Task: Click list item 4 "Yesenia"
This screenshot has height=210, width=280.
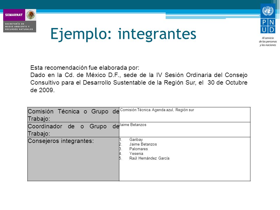Action: pos(136,153)
